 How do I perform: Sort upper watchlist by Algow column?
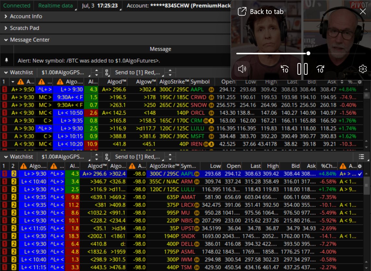click(x=146, y=82)
